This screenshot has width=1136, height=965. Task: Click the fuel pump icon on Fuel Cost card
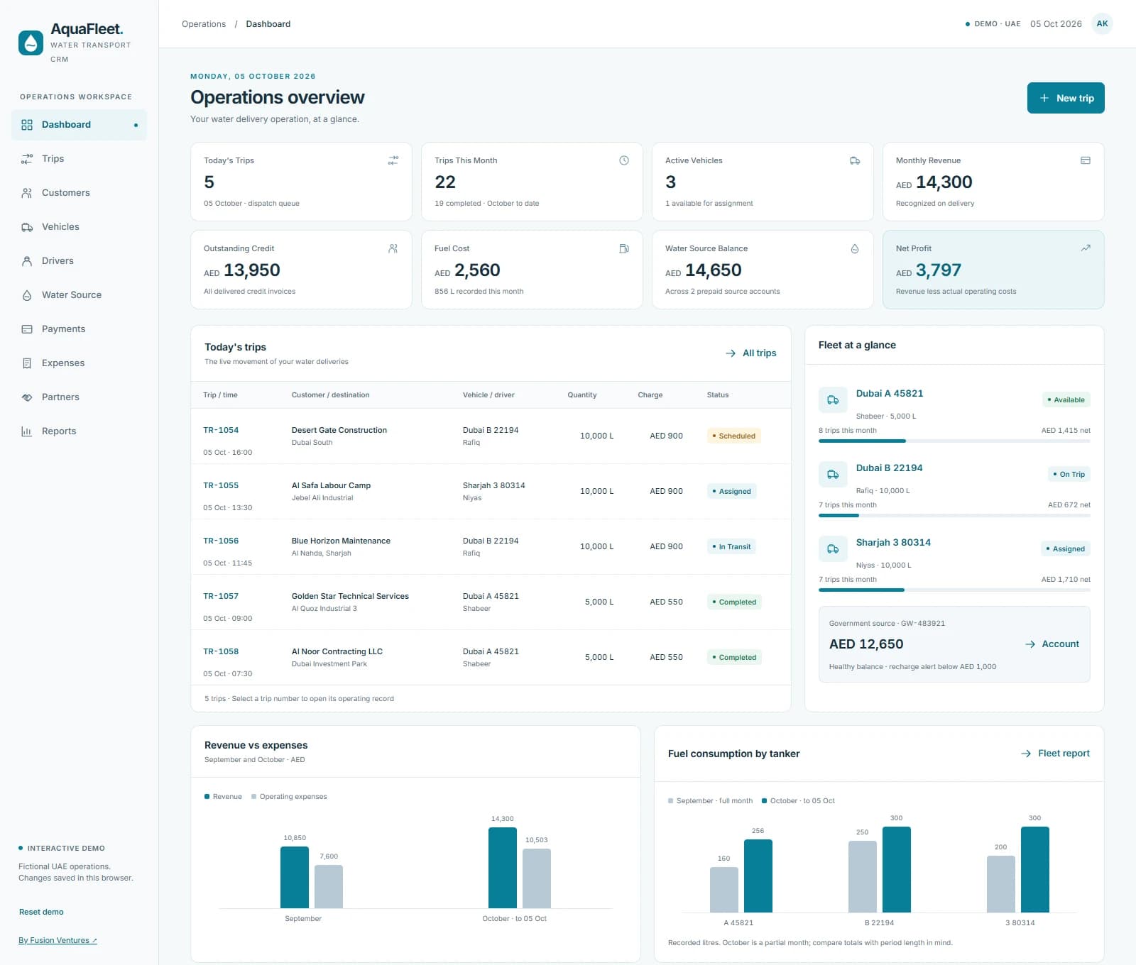coord(624,248)
